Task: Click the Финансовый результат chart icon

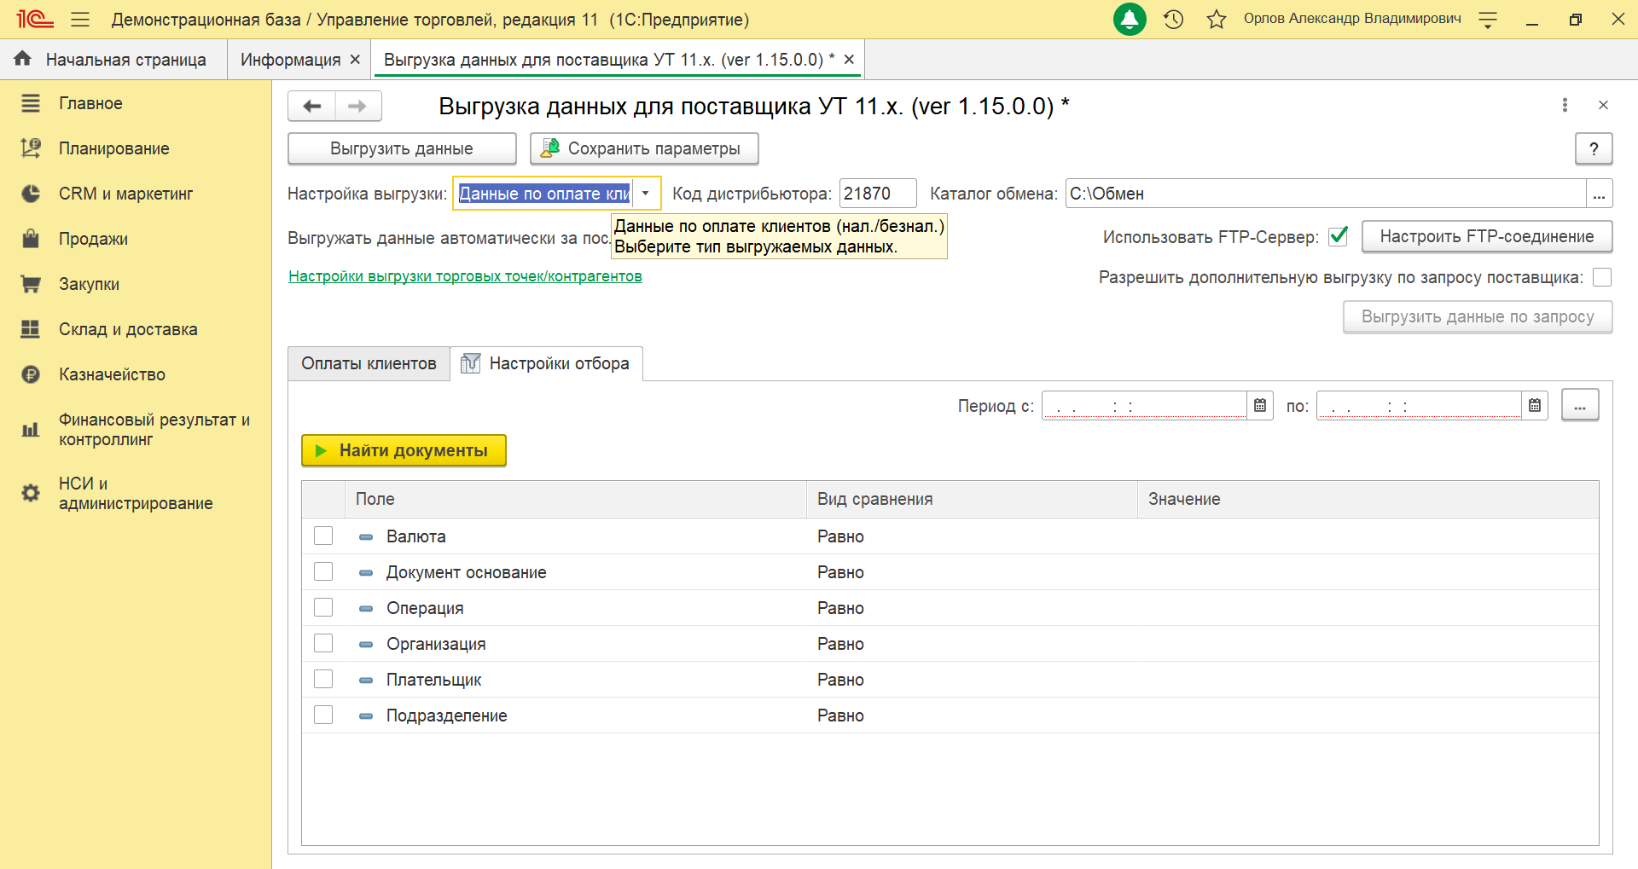Action: [31, 430]
